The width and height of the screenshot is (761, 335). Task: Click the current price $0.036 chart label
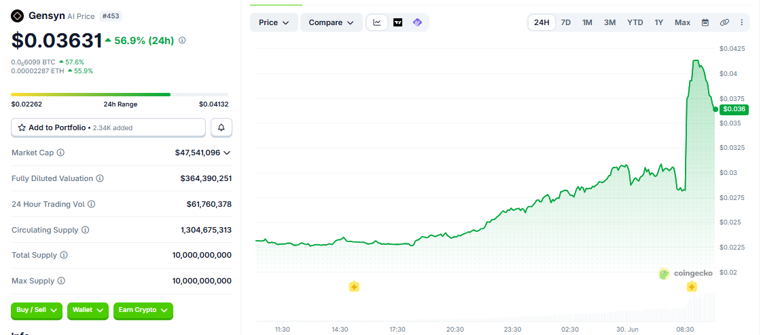pyautogui.click(x=735, y=109)
